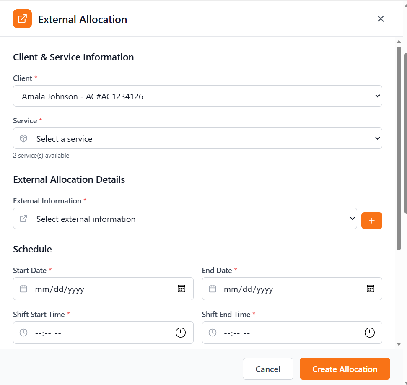
Task: Focus the Shift End Time field
Action: click(x=285, y=333)
